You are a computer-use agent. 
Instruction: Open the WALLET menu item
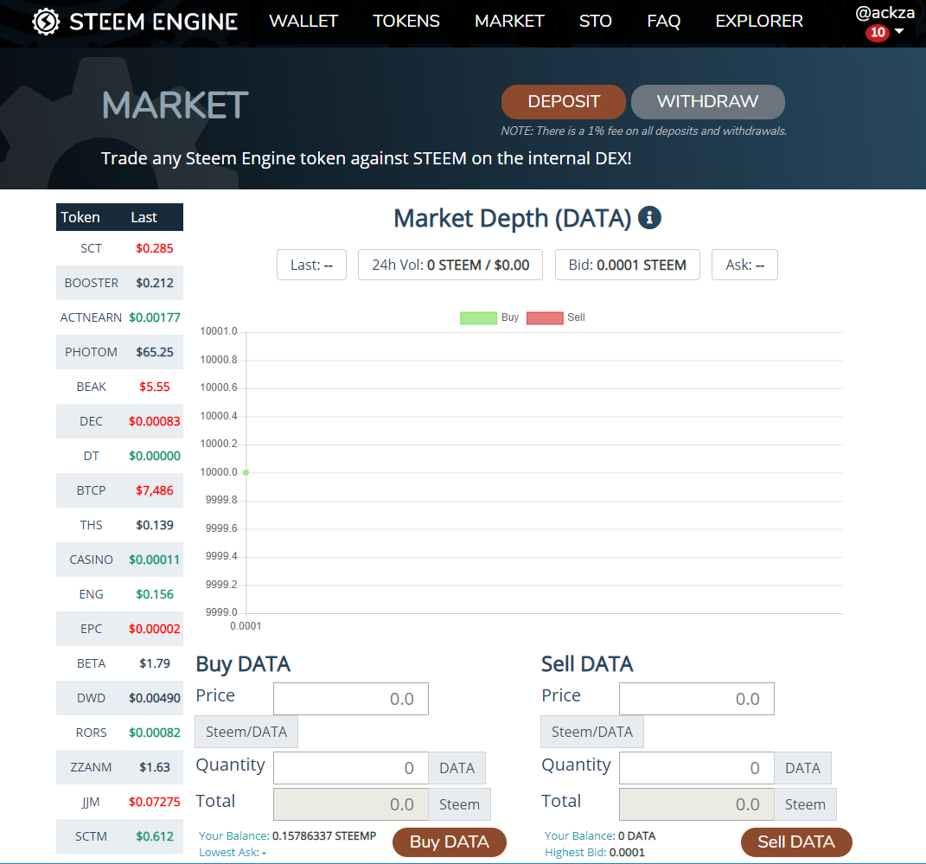303,22
